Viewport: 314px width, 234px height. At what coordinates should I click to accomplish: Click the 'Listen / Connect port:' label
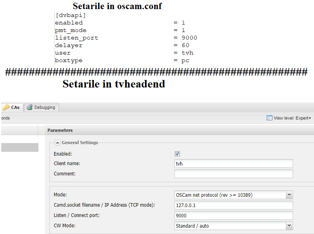[76, 215]
